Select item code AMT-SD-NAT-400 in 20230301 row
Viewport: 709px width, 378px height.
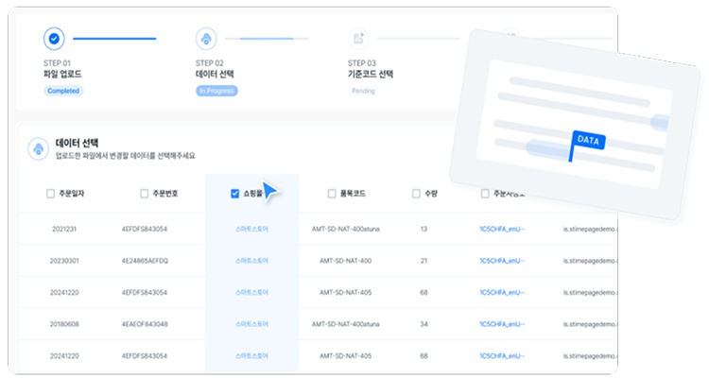pos(345,261)
